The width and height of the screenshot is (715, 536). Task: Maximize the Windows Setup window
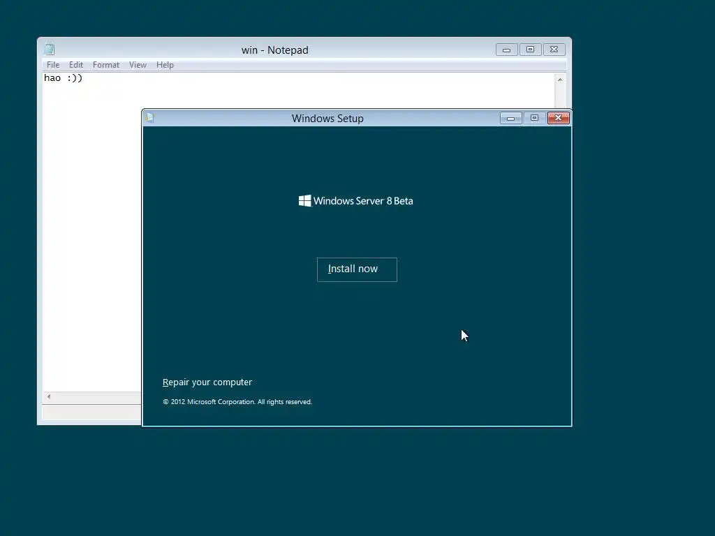[x=534, y=118]
